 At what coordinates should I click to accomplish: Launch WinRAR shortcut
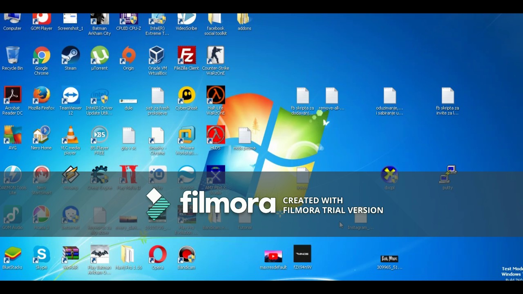(x=70, y=254)
